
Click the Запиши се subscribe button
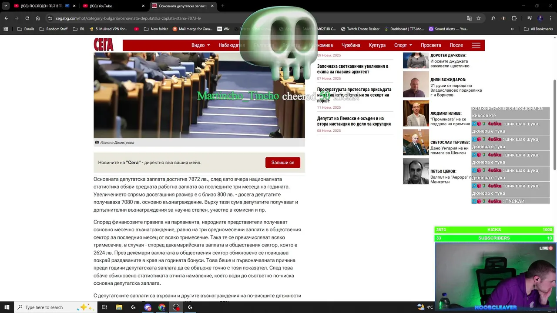[x=283, y=163]
